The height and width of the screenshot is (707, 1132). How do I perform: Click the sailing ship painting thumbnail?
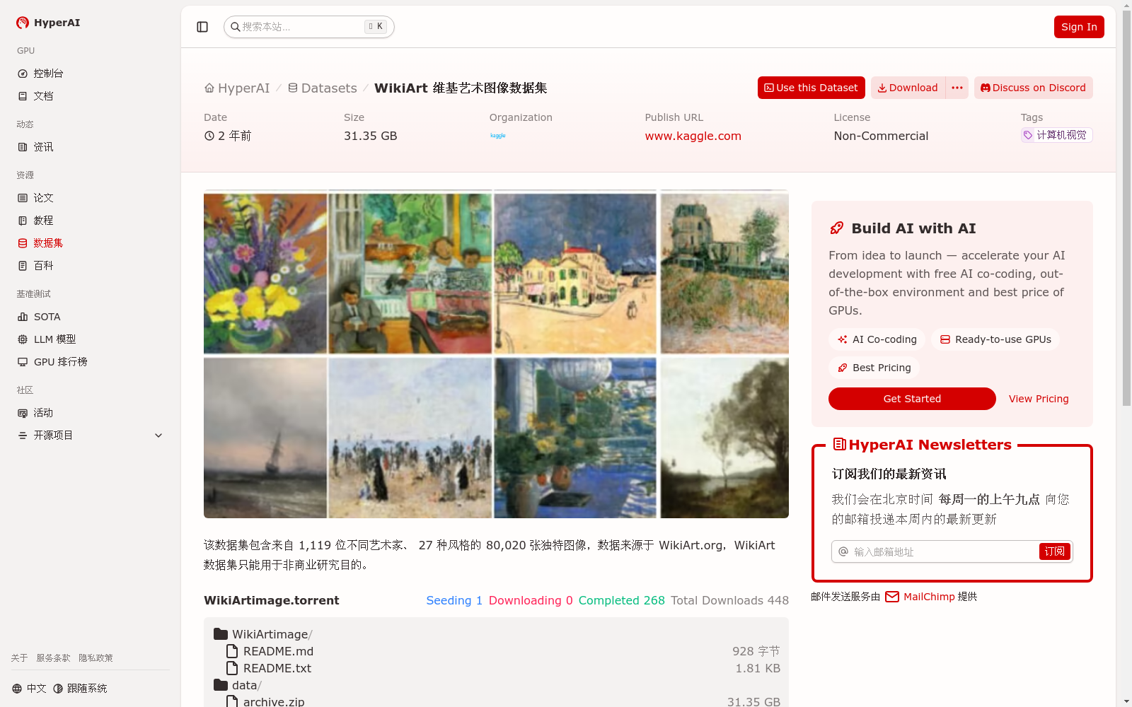265,438
